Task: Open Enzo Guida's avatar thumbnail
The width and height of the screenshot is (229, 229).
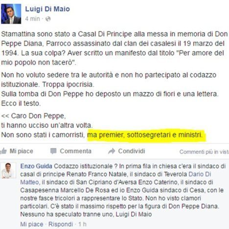Action: 9,170
